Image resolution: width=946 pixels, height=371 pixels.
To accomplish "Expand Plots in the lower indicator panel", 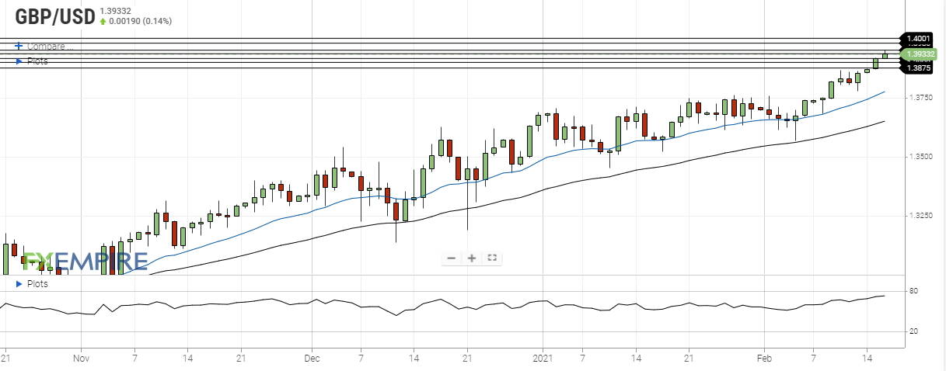I will (32, 284).
